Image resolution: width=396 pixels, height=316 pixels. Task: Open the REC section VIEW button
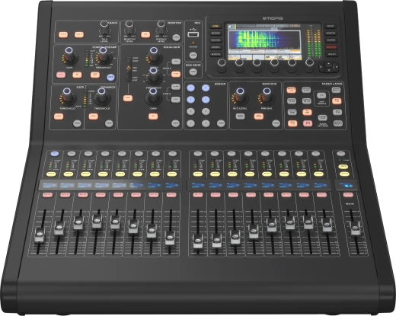tap(193, 55)
